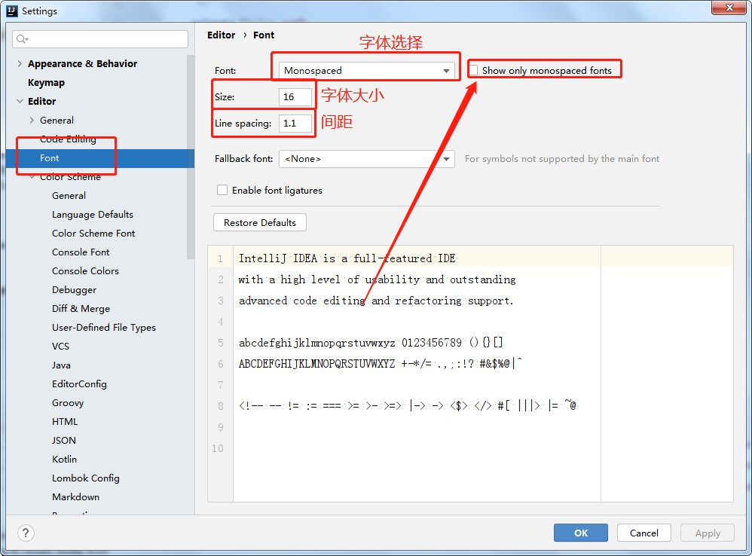Click the Cancel button

643,533
